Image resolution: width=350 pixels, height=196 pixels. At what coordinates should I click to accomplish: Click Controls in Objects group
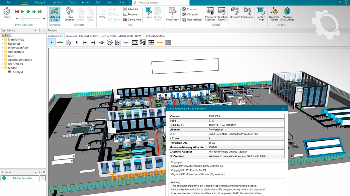pyautogui.click(x=189, y=9)
